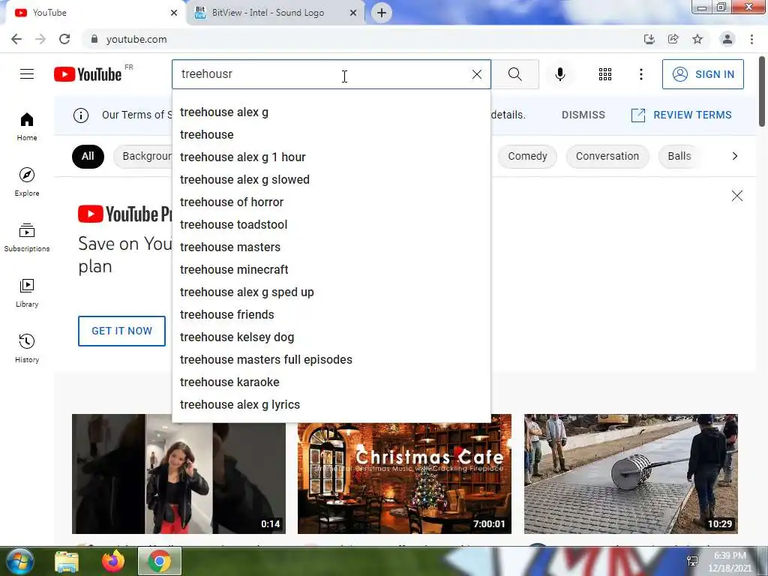768x576 pixels.
Task: Bookmark this page with star icon
Action: click(x=697, y=39)
